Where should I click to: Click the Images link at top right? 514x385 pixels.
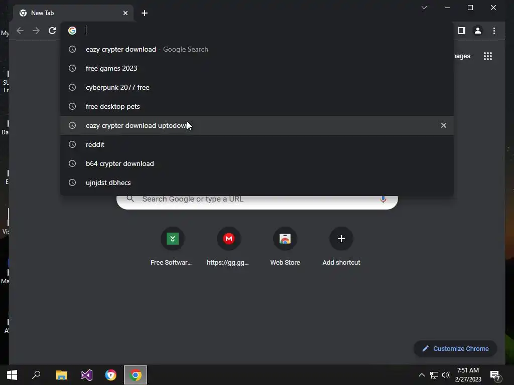coord(462,56)
